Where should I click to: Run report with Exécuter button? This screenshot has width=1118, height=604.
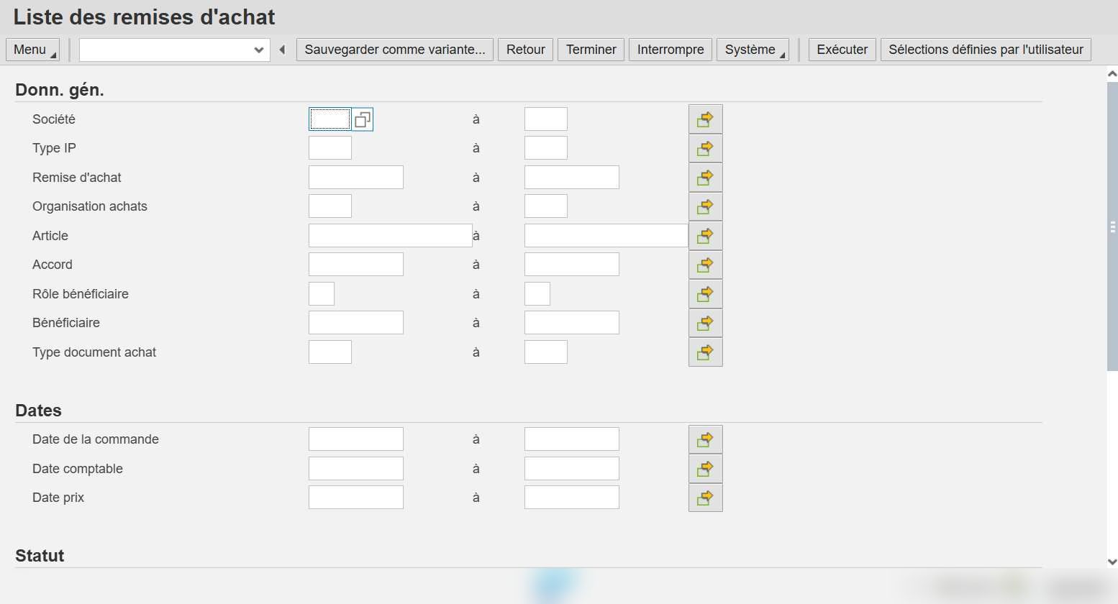click(x=842, y=50)
